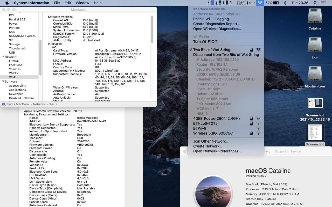Click the Wi-Fi status menu icon
Viewport: 332px width, 207px height.
click(x=260, y=3)
